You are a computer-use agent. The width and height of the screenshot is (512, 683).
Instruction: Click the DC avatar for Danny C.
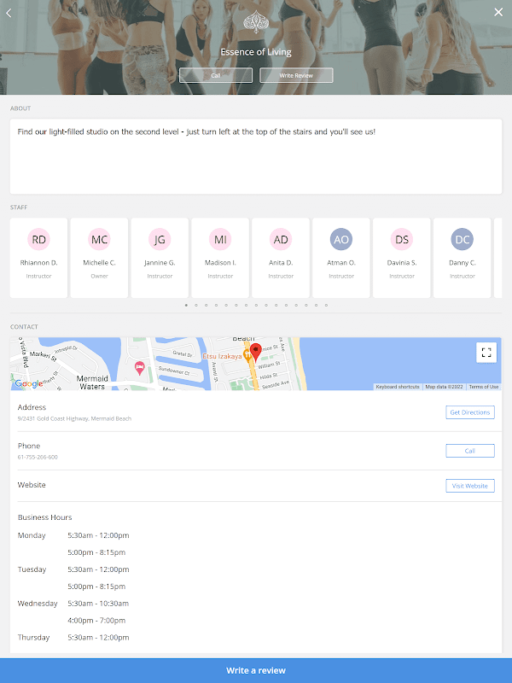click(x=463, y=239)
